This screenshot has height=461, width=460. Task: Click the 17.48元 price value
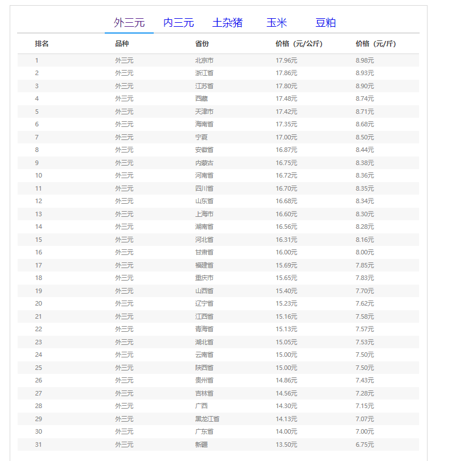coord(286,98)
